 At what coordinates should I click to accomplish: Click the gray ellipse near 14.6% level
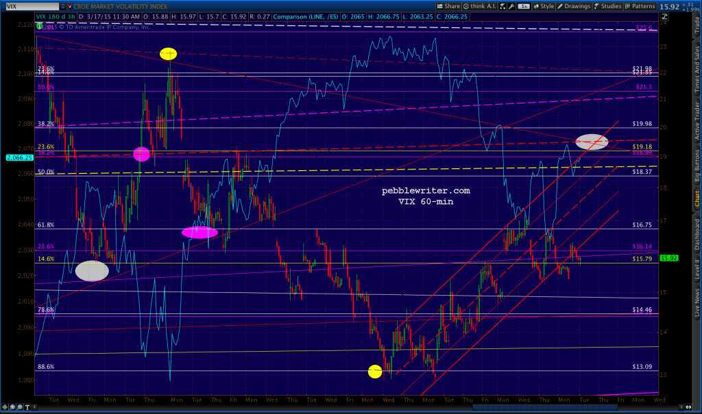92,271
